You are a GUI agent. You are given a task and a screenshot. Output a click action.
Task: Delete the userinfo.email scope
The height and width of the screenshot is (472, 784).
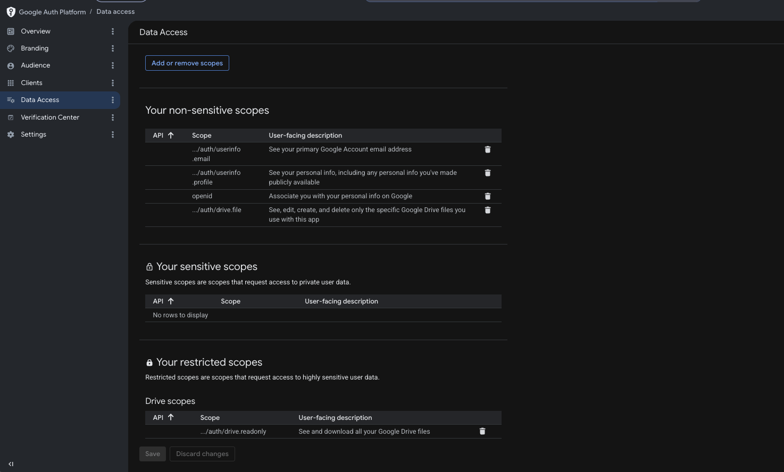click(488, 150)
